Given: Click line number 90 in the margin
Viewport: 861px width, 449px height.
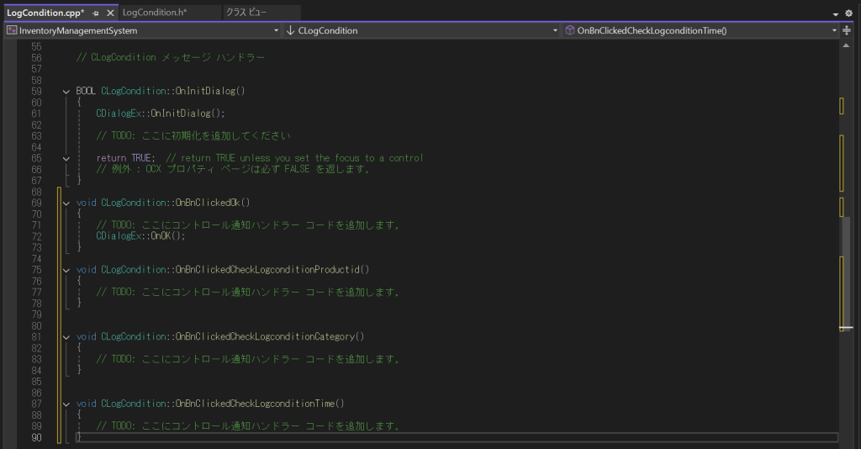Looking at the screenshot, I should pos(35,437).
